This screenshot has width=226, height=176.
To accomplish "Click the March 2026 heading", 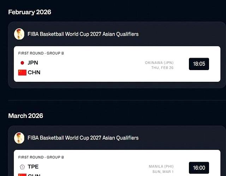I will tap(25, 116).
